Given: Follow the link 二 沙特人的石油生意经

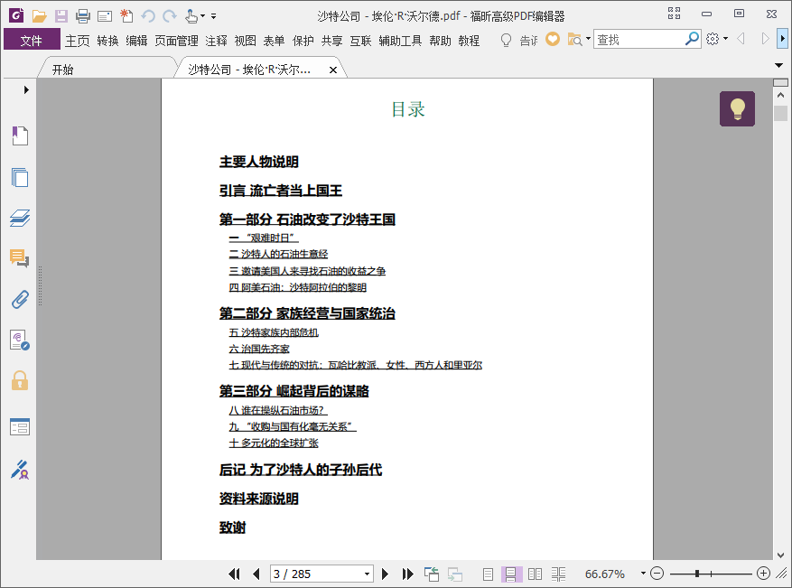Looking at the screenshot, I should [x=278, y=254].
